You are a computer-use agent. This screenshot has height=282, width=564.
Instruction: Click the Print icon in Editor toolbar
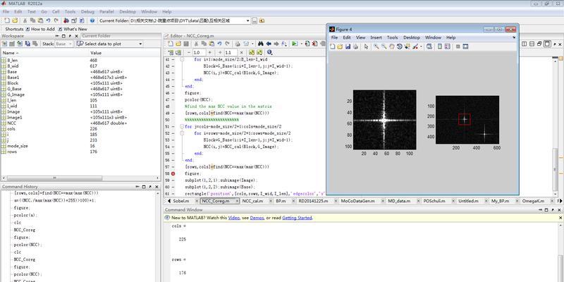coord(238,44)
